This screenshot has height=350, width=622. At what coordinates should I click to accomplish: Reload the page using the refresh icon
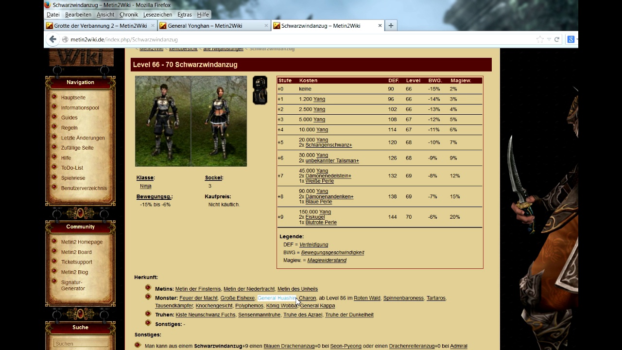pyautogui.click(x=557, y=39)
